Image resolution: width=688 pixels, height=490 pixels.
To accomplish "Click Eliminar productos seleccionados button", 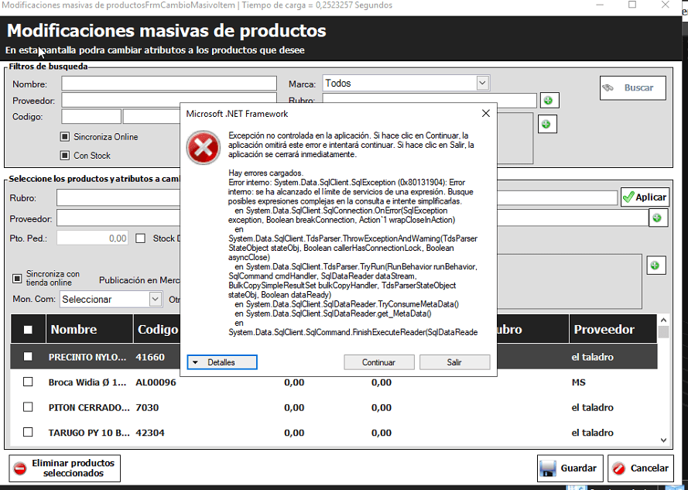I will 64,468.
